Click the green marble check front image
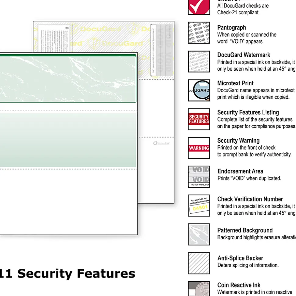296x296 pixels. [x=68, y=79]
